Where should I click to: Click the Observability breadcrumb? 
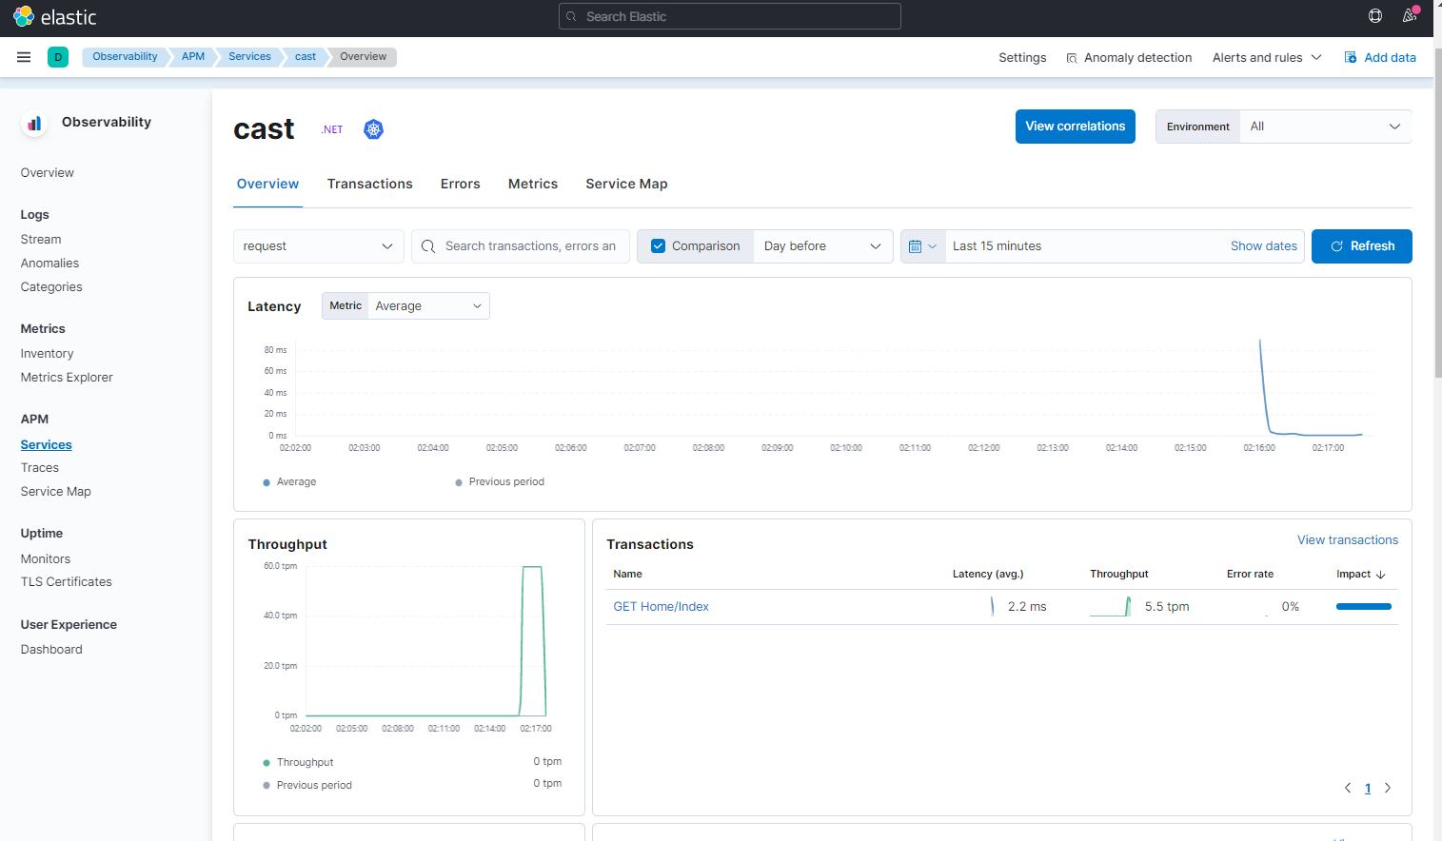click(x=125, y=57)
